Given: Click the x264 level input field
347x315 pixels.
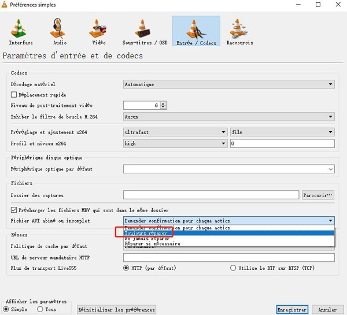Looking at the screenshot, I should 282,143.
